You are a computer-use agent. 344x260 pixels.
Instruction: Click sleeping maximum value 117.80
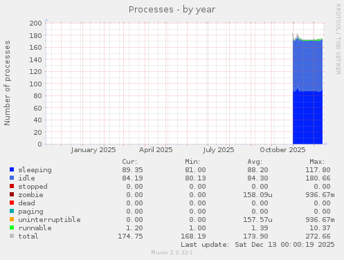[x=318, y=170]
